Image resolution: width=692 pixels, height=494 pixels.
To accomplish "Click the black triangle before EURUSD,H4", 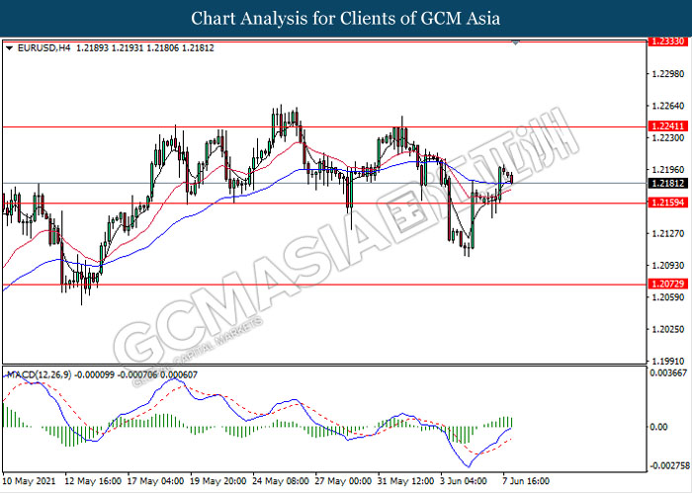I will 9,48.
